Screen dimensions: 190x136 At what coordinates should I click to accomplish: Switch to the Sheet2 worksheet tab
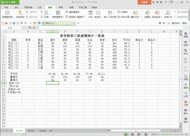[x=31, y=131]
